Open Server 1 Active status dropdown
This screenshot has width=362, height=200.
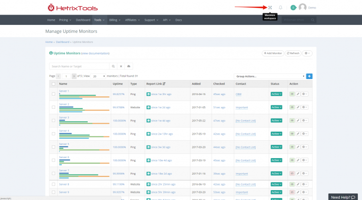pyautogui.click(x=276, y=94)
